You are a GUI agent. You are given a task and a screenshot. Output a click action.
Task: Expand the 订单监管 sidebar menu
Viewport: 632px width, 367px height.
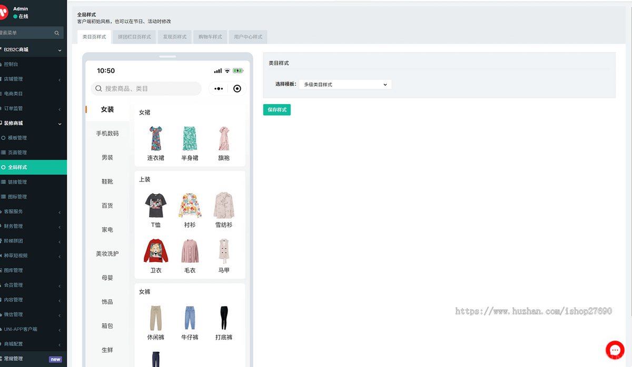34,108
